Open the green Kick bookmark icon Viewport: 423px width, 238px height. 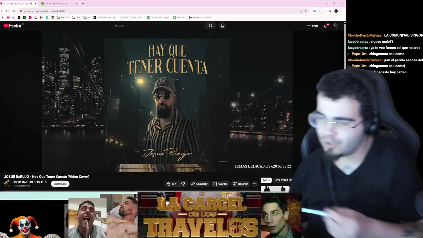pos(24,17)
